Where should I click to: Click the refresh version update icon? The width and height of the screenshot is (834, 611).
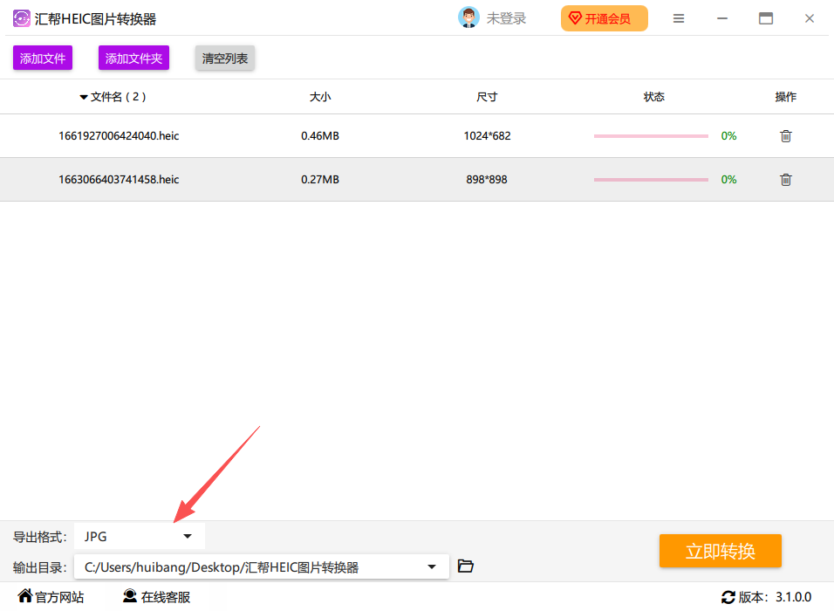click(728, 597)
